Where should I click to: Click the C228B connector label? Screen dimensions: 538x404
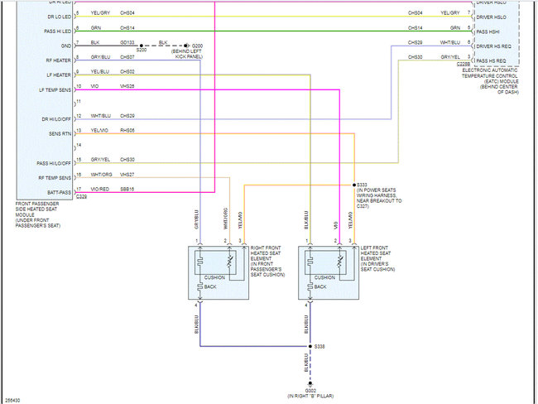[464, 65]
